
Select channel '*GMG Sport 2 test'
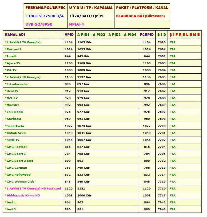(x=19, y=161)
